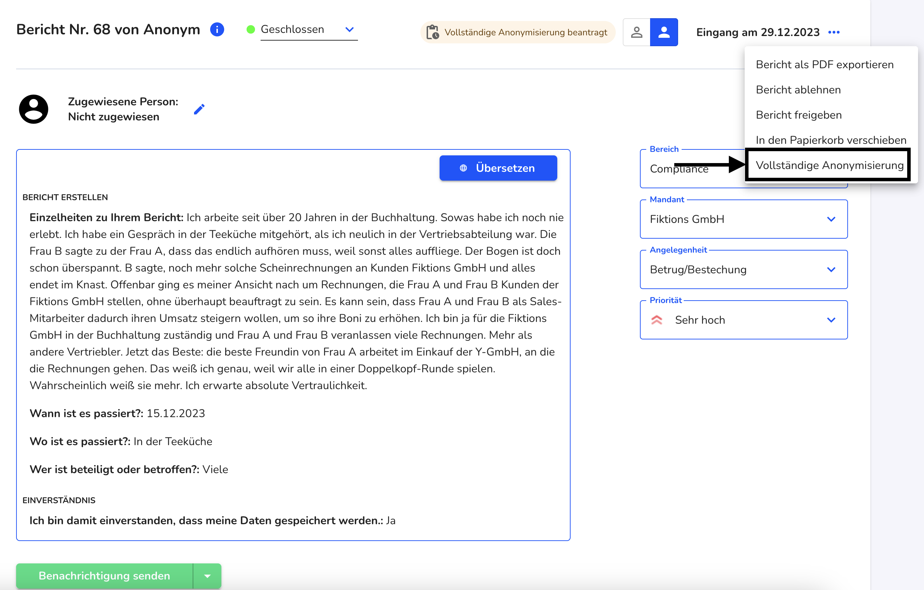
Task: Switch to the filled blue person toggle
Action: 664,32
